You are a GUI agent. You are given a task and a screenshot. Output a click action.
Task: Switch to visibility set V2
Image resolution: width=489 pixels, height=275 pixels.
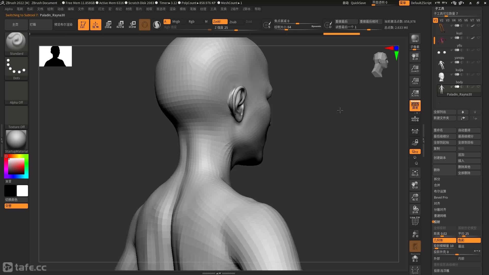click(441, 20)
